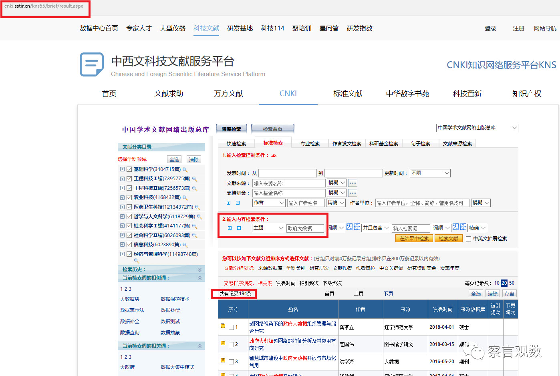Screen dimensions: 560x376
Task: Select checkbox for result row 2
Action: point(231,344)
